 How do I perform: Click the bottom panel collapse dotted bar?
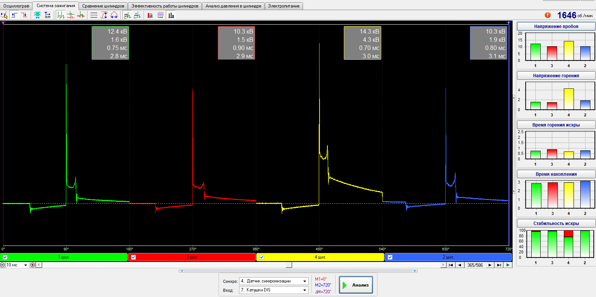tap(298, 271)
